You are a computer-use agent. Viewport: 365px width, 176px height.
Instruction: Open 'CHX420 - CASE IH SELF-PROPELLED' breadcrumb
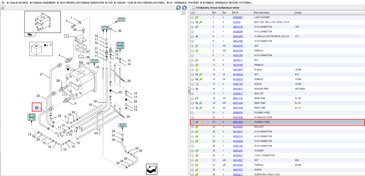[141, 3]
